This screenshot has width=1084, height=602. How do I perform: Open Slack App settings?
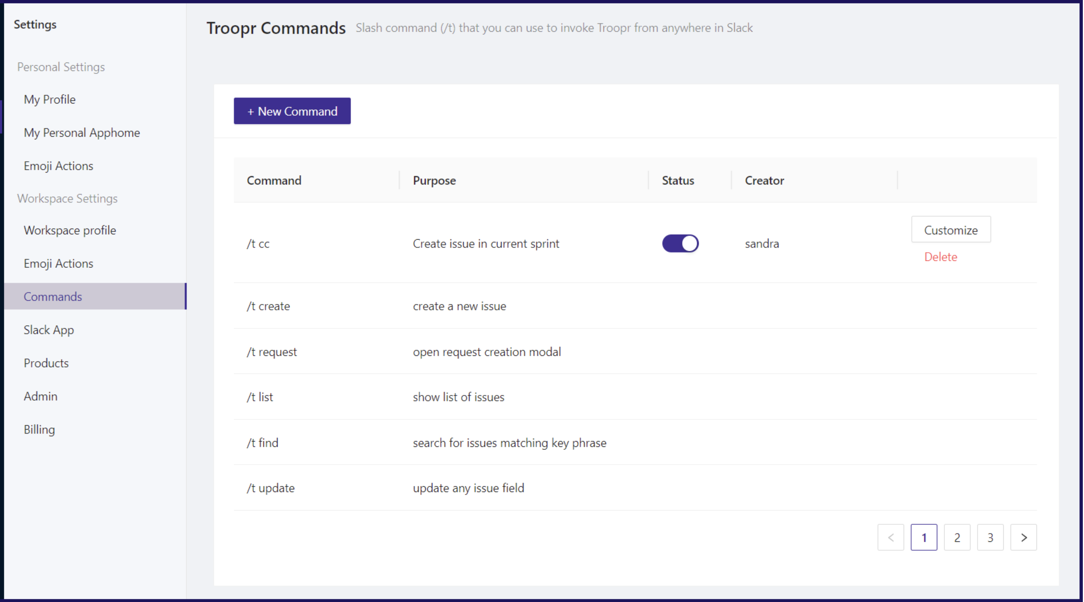49,330
